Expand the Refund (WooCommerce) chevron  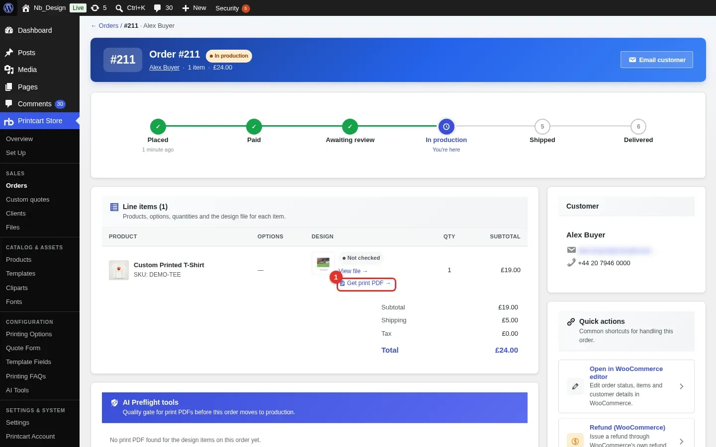click(681, 442)
